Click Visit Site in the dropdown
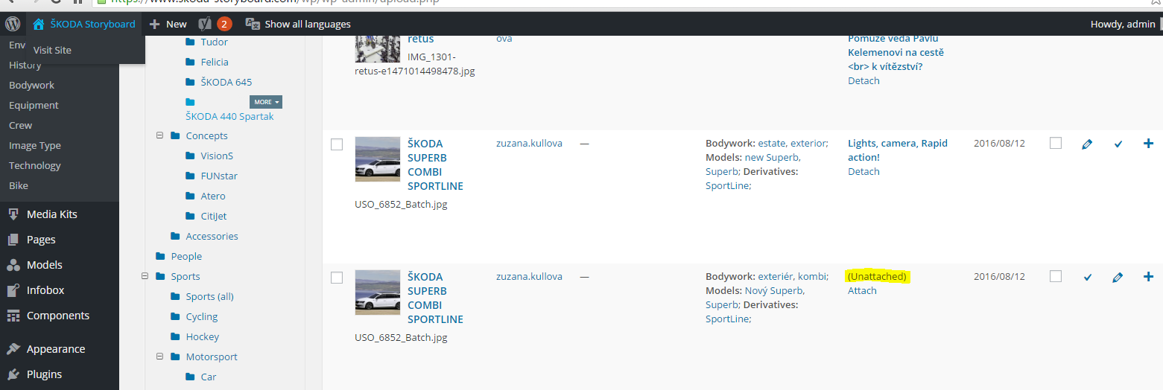 click(x=52, y=50)
